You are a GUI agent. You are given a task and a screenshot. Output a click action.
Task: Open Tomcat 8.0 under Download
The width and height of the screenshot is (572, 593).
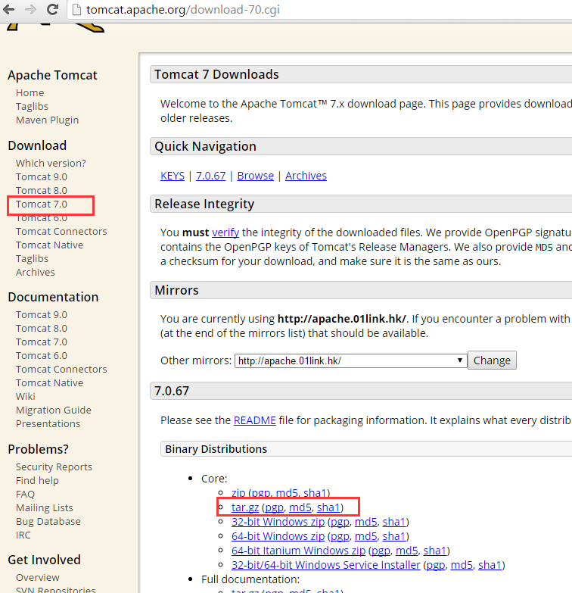point(42,190)
